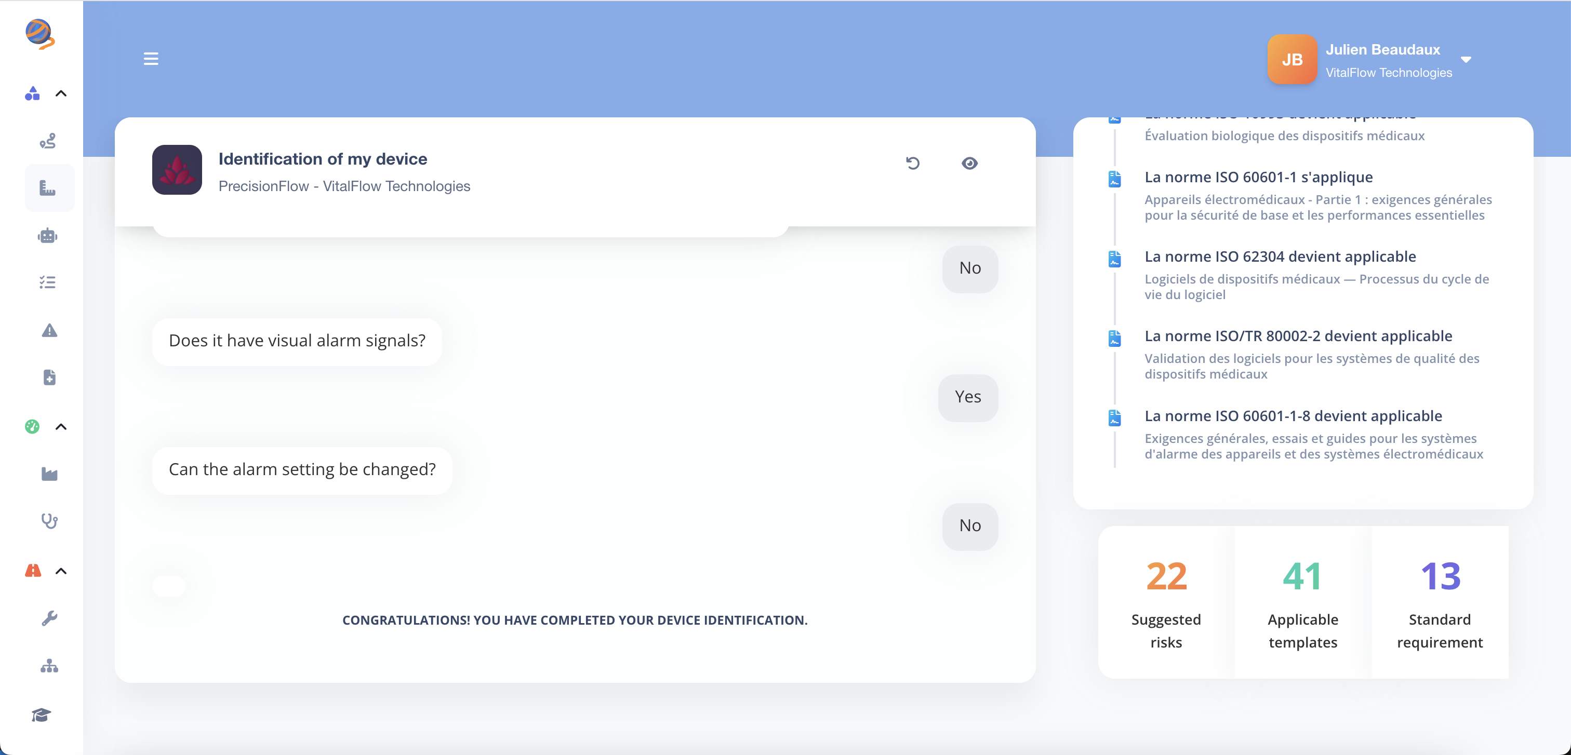Open the medical document sidebar icon
The height and width of the screenshot is (755, 1571).
[49, 377]
